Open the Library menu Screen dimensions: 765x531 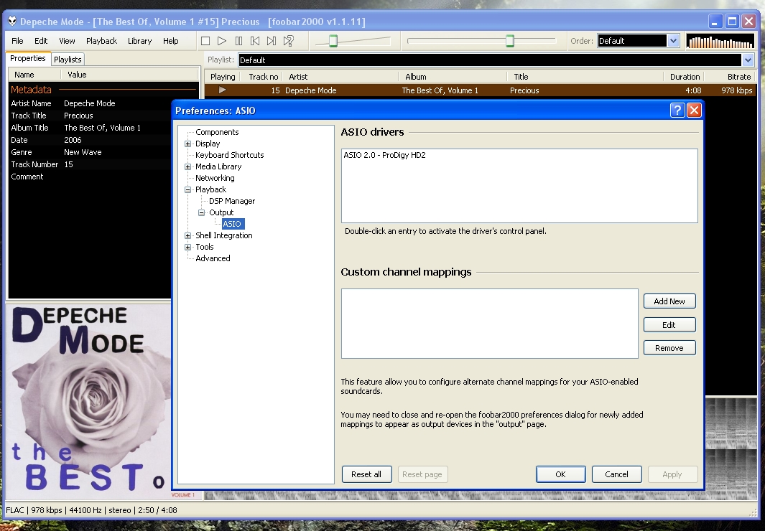point(139,41)
